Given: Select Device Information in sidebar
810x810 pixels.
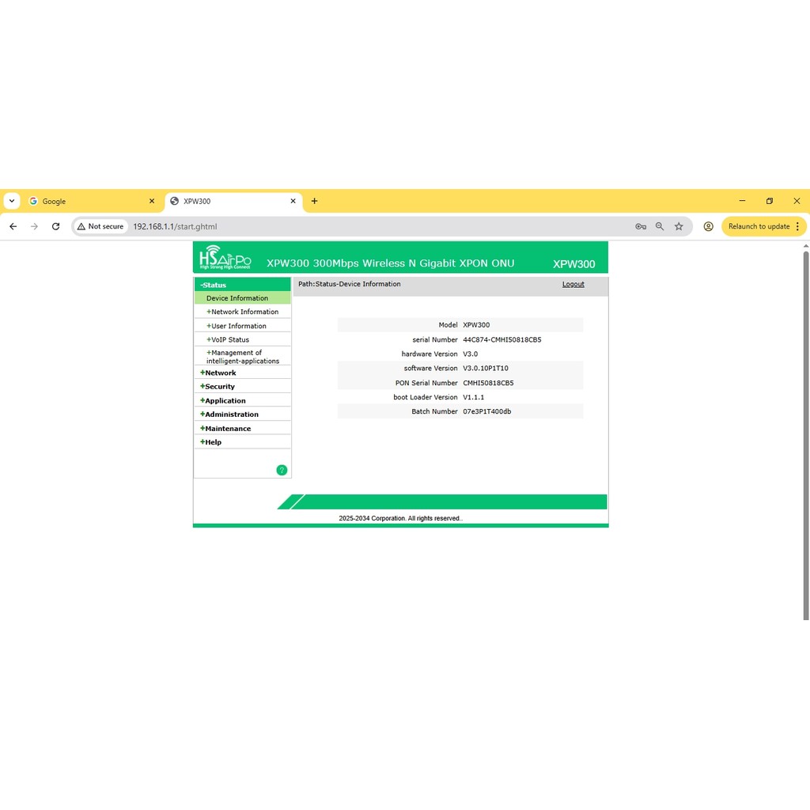Looking at the screenshot, I should pos(237,298).
